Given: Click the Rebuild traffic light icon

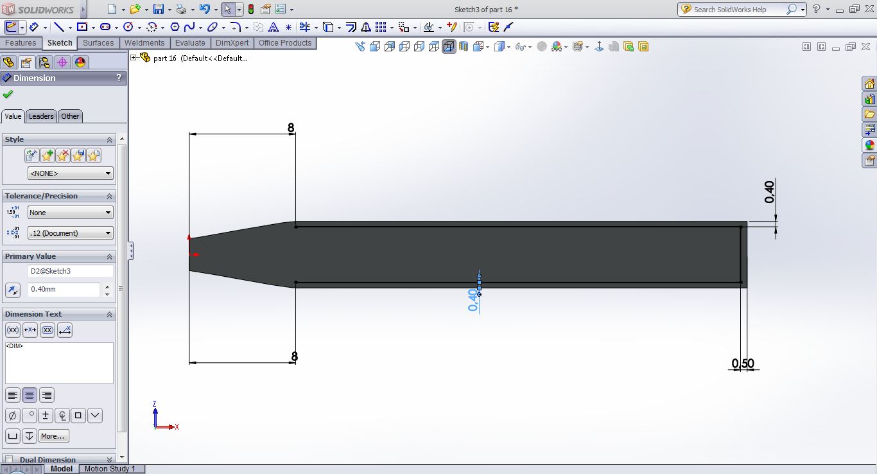Looking at the screenshot, I should [250, 9].
